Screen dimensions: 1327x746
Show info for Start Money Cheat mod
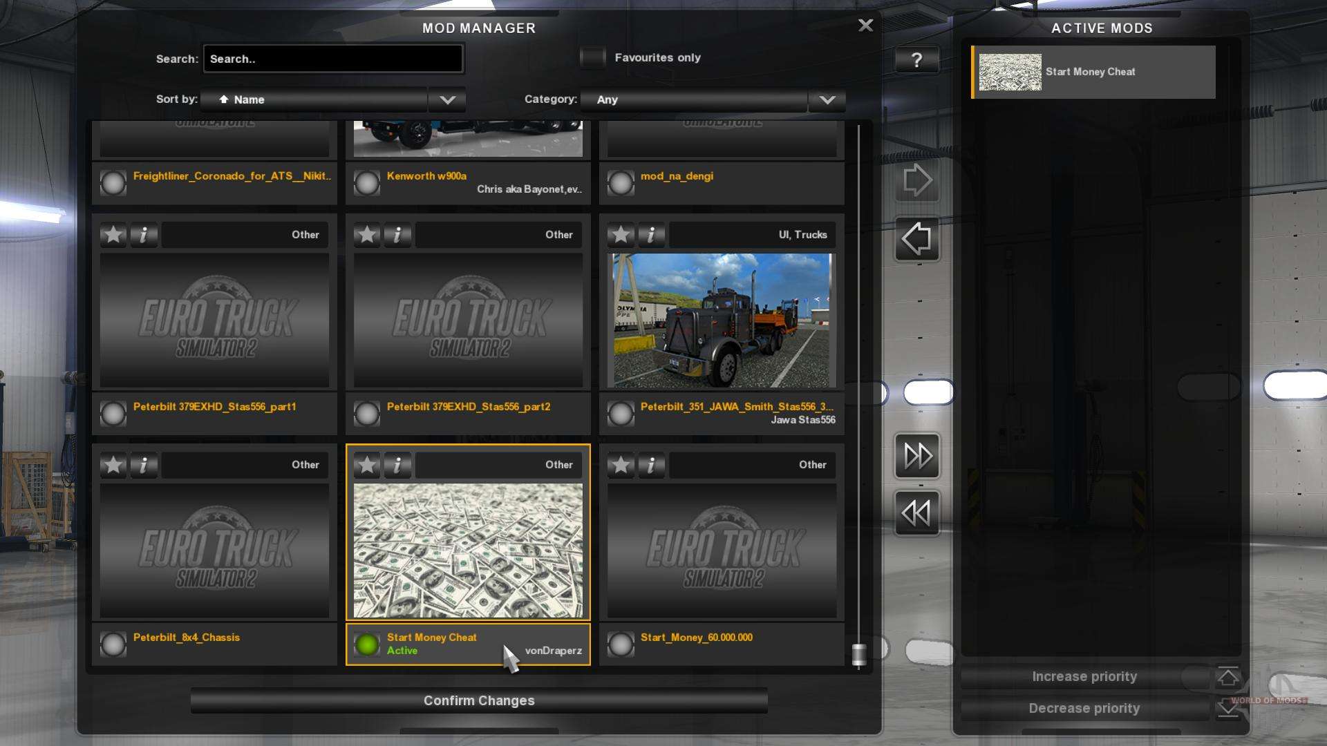(397, 465)
